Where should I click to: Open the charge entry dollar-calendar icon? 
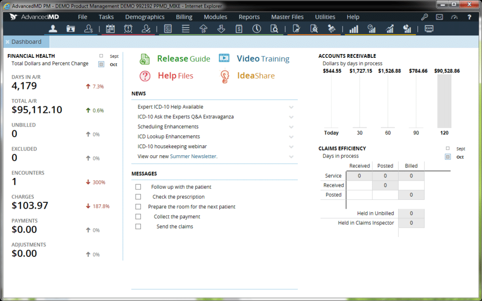point(240,29)
